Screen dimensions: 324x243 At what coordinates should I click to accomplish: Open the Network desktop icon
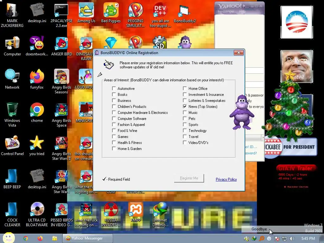(12, 79)
